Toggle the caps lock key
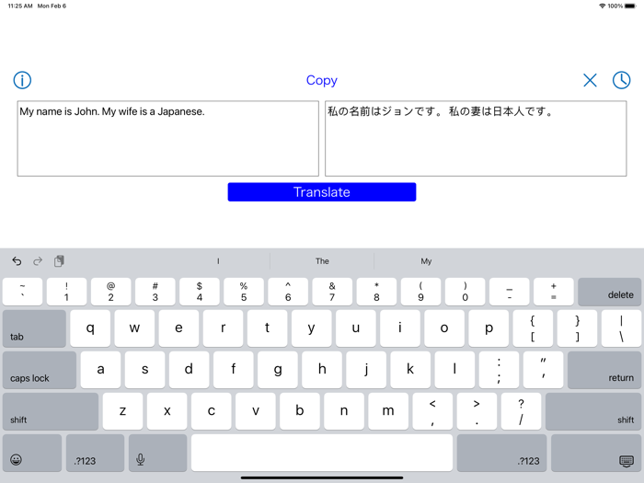Screen dimensions: 644x483 point(40,370)
